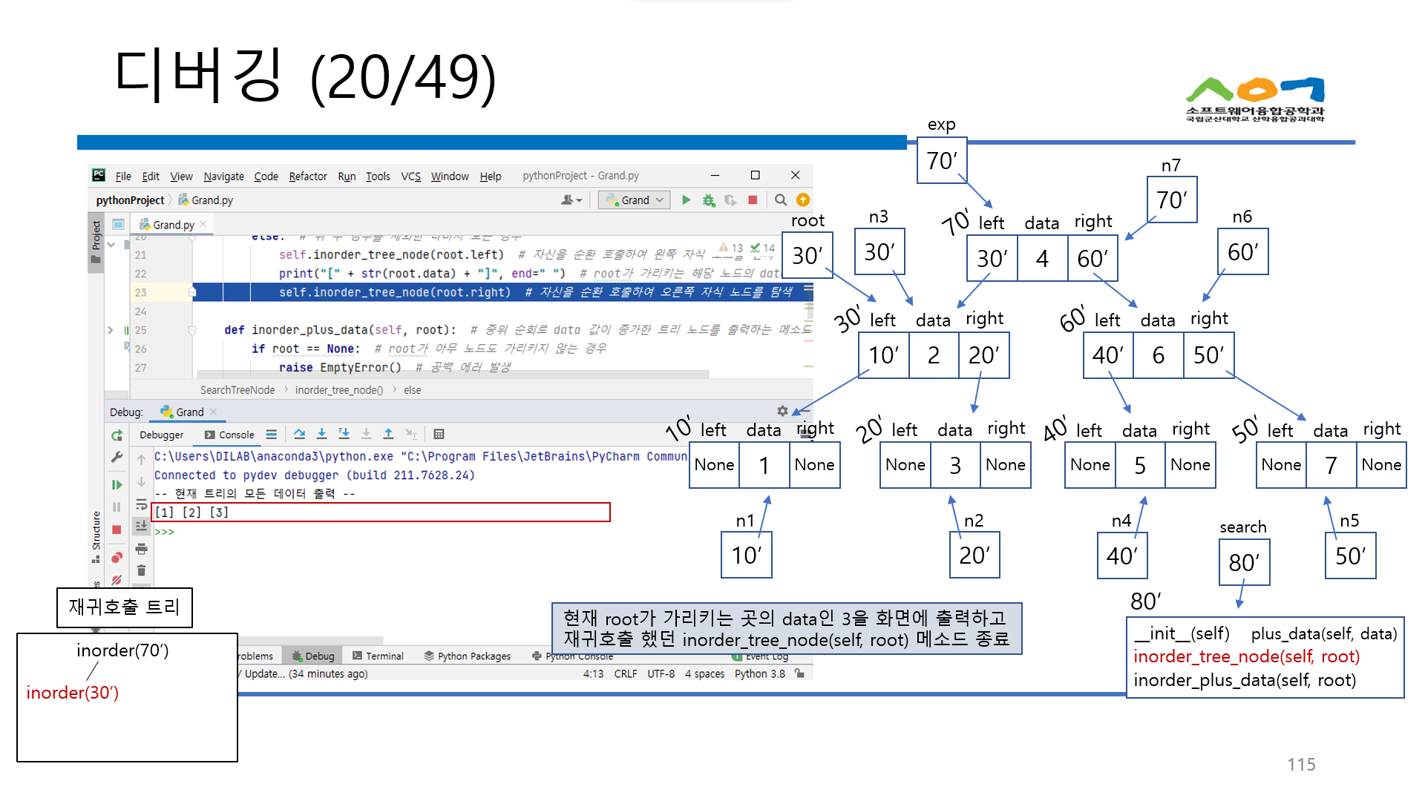Image resolution: width=1425 pixels, height=801 pixels.
Task: Go down the stack trace arrow
Action: pos(141,482)
